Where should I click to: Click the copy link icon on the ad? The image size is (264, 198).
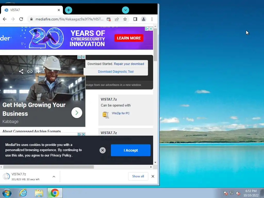30,71
